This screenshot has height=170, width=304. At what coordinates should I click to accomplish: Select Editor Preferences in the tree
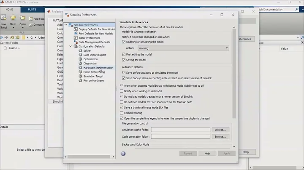[x=90, y=38]
